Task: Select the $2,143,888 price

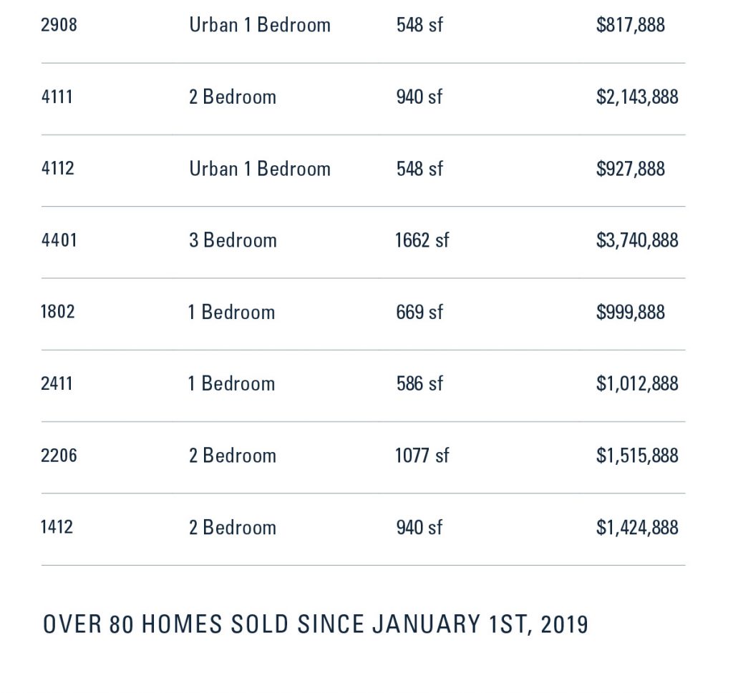Action: coord(636,97)
